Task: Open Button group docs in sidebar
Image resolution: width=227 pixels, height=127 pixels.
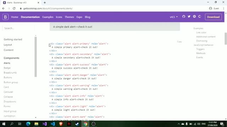Action: (x=11, y=82)
